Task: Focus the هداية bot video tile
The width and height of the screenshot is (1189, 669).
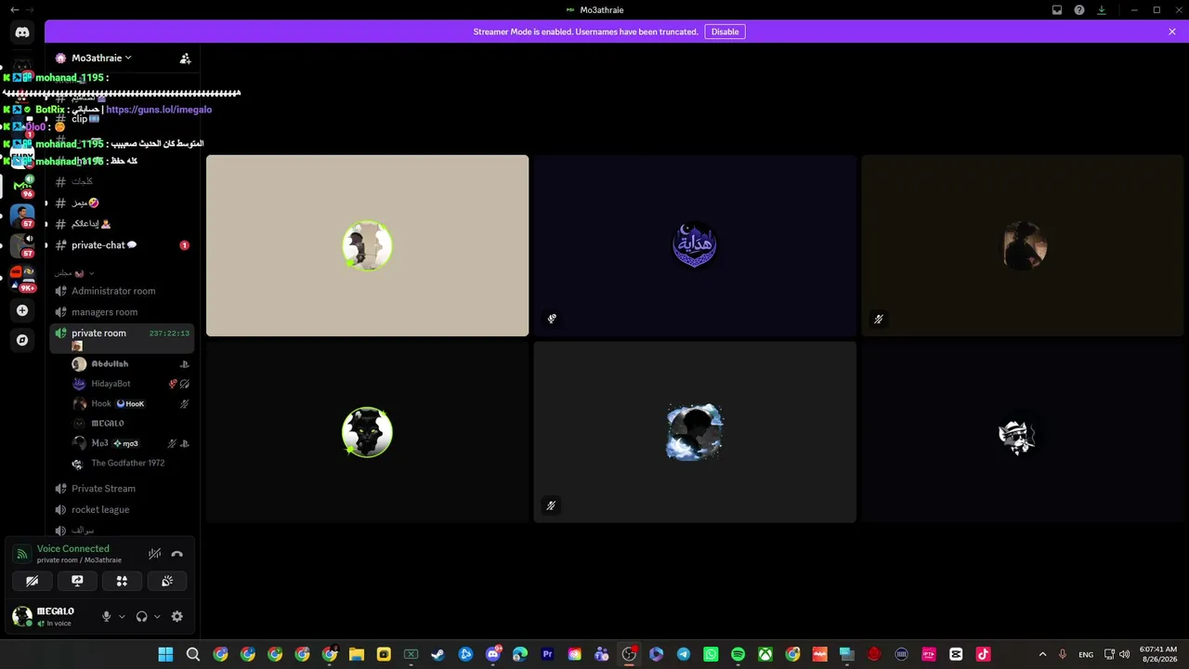Action: coord(695,245)
